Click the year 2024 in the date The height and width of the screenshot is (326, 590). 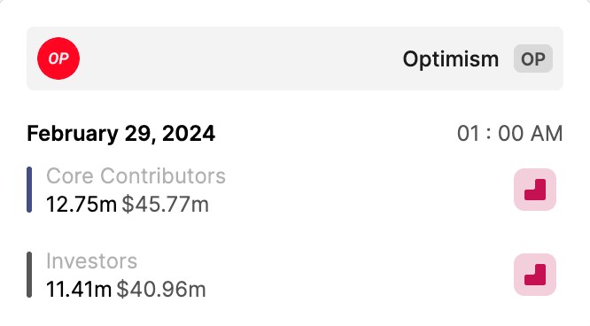point(189,134)
